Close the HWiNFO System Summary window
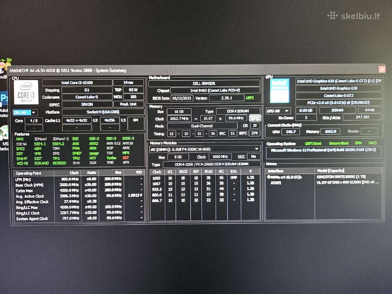Screen dimensions: 392x294 point(382,70)
